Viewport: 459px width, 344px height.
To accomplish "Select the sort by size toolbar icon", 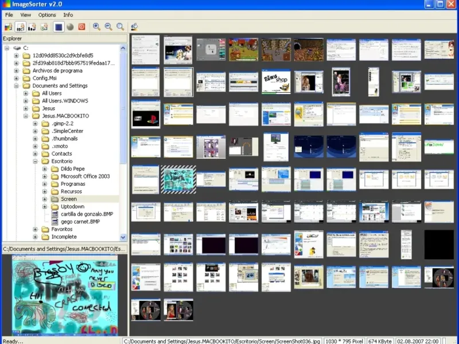I will click(32, 26).
